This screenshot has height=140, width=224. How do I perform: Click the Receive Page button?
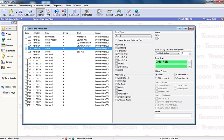[x=8, y=87]
